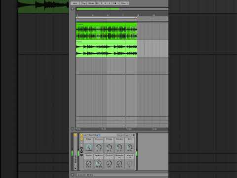The image size is (237, 178).
Task: Click the Movement macro knob
Action: click(119, 163)
